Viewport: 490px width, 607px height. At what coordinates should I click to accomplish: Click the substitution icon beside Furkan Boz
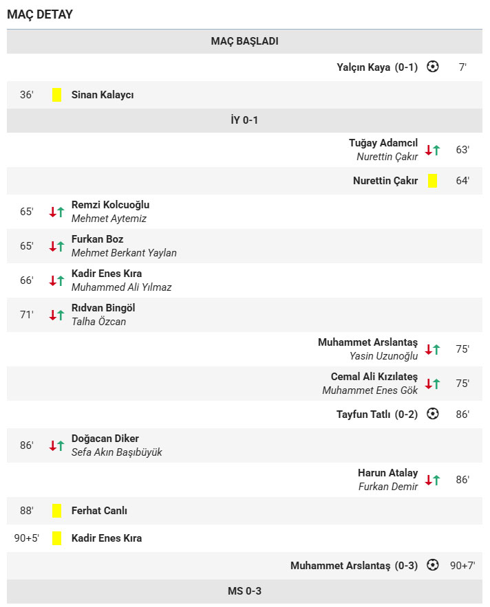(x=56, y=246)
